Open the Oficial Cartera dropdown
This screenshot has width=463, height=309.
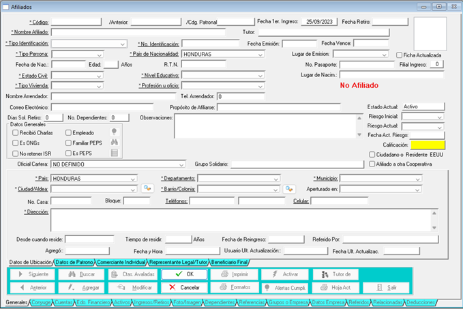click(x=181, y=164)
